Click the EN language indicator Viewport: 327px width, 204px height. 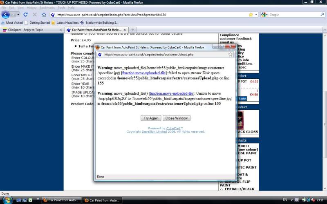pyautogui.click(x=285, y=200)
